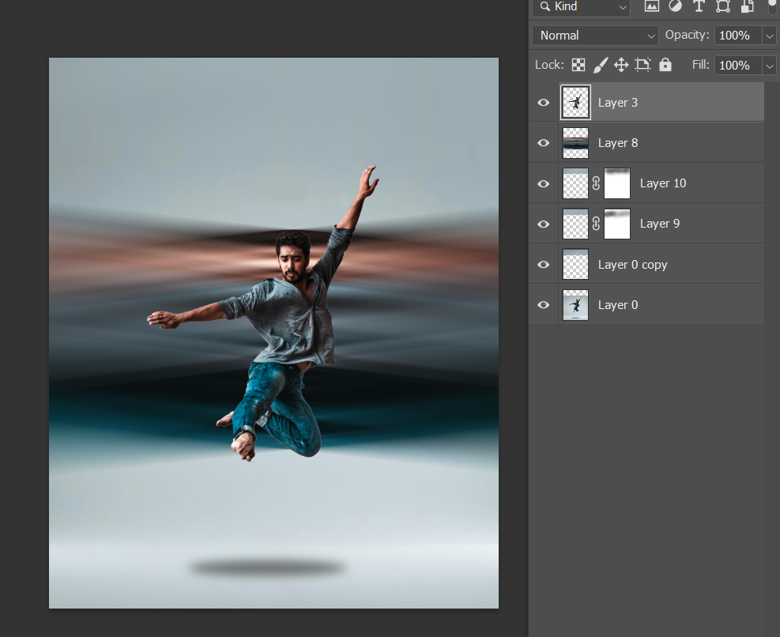780x637 pixels.
Task: Lock image pixels brush icon
Action: pyautogui.click(x=601, y=65)
